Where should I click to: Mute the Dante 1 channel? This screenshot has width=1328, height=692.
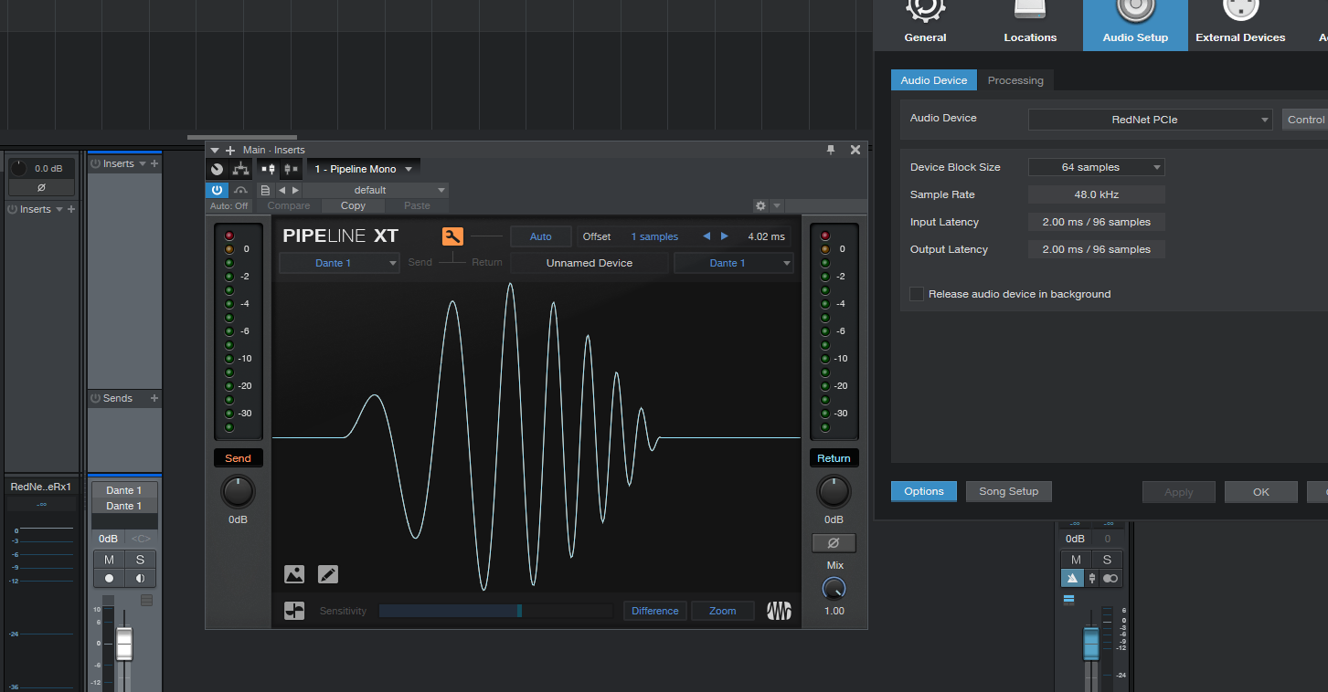[x=109, y=560]
